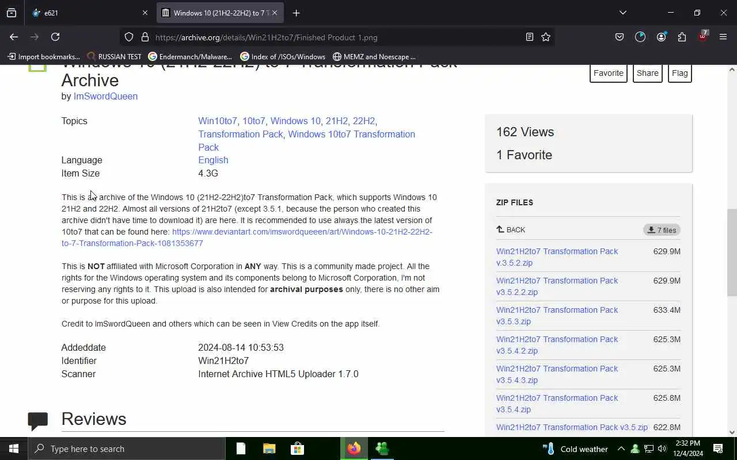Select the Windows 10 (21H2-22H2) to 7 tab

point(219,13)
